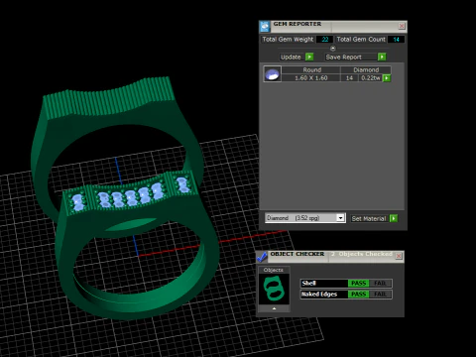The height and width of the screenshot is (357, 476).
Task: Click the Objects header in Object Checker
Action: tap(274, 270)
